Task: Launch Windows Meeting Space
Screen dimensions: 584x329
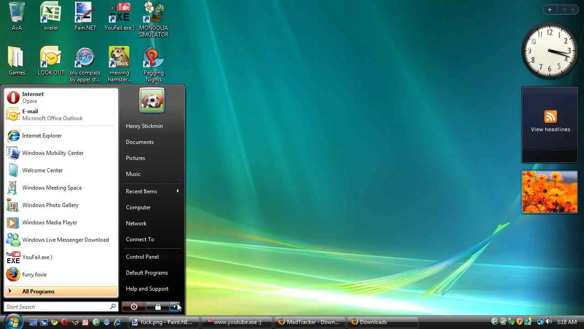Action: (61, 188)
